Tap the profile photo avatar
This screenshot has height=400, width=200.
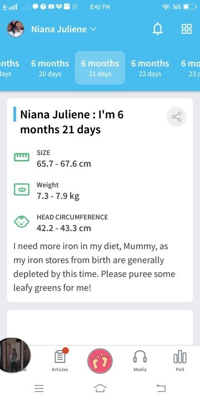[16, 29]
